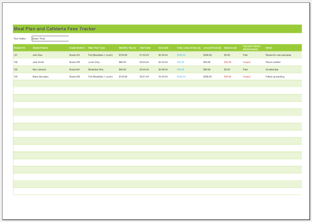
Task: Click the note 'Enrolled late'
Action: tap(272, 69)
